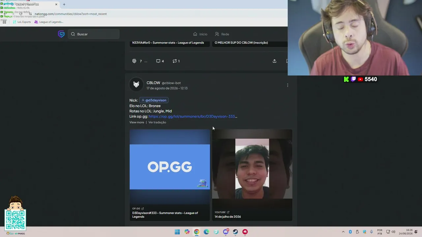This screenshot has height=237, width=422.
Task: Open Copilot from the taskbar
Action: coord(187,232)
